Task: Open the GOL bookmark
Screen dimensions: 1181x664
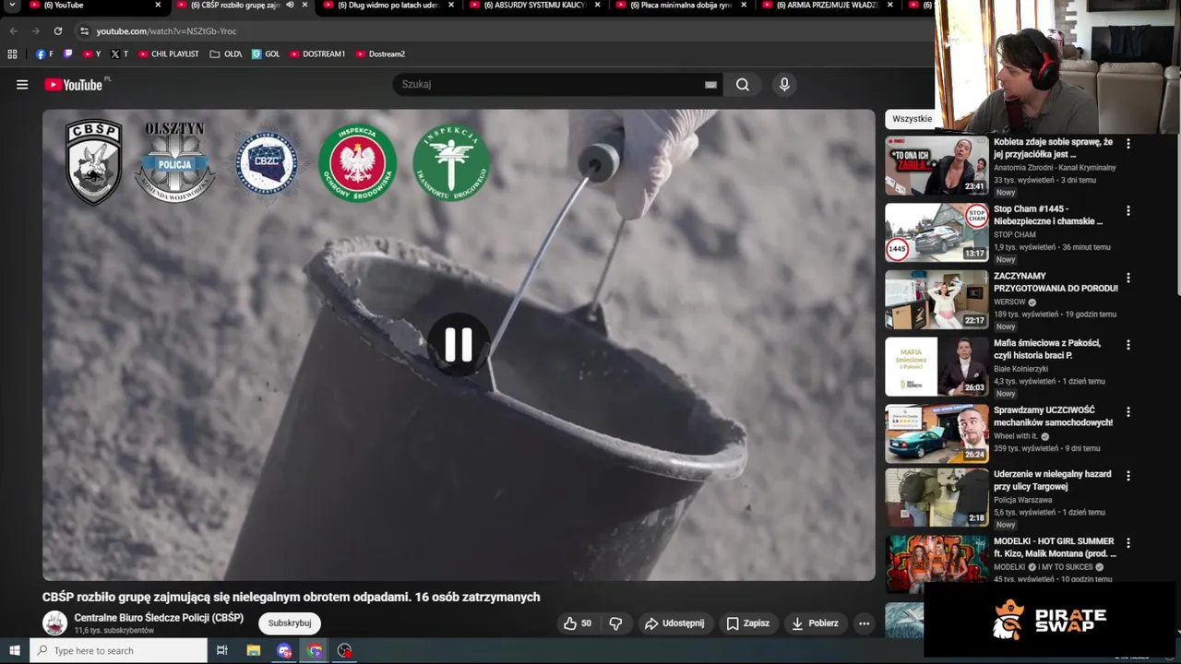Action: (x=266, y=54)
